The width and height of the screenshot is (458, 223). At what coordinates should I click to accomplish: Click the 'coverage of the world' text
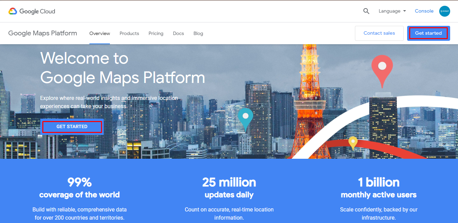(x=80, y=195)
